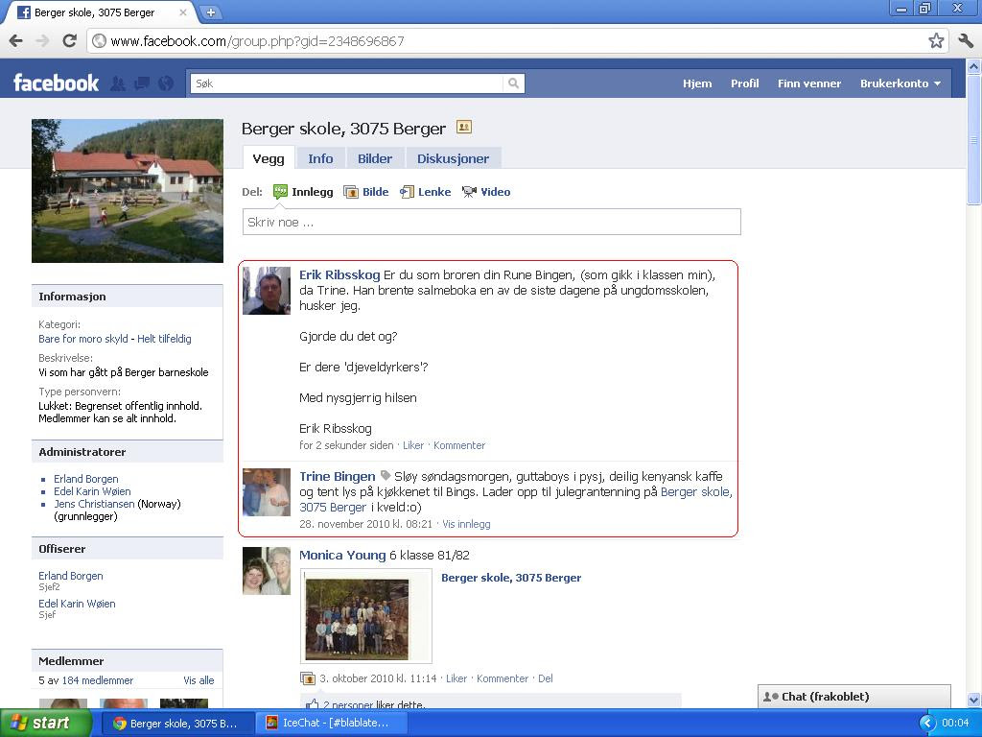Click Berger skole Chrome taskbar button
The image size is (982, 737).
(x=177, y=724)
